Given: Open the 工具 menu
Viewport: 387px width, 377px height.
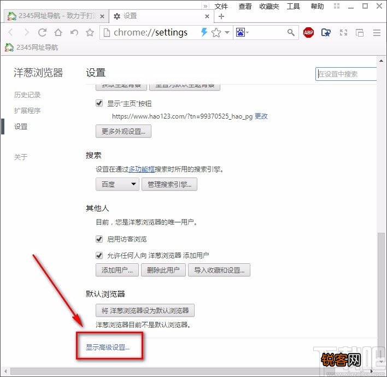Looking at the screenshot, I should click(x=293, y=6).
